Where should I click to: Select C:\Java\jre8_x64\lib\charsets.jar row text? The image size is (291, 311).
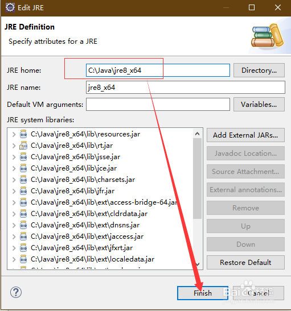click(83, 180)
